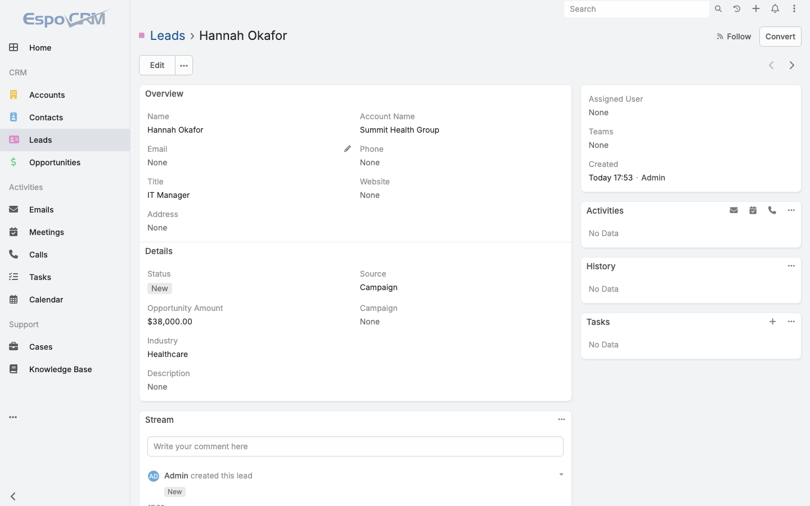This screenshot has width=810, height=506.
Task: Open Cases in the sidebar
Action: click(65, 347)
